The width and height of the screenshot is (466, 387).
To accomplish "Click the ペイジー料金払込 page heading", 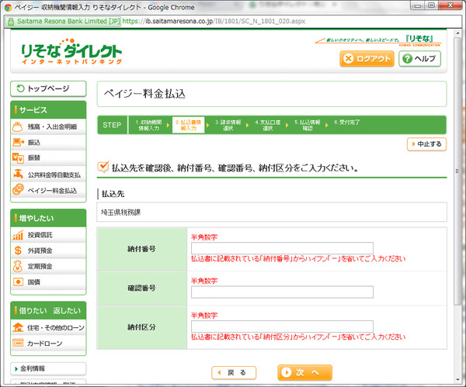I will point(144,94).
